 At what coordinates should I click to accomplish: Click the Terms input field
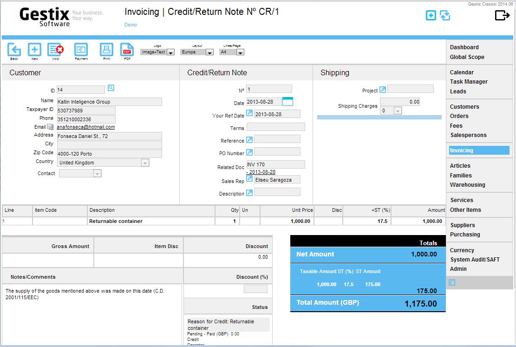pyautogui.click(x=276, y=127)
